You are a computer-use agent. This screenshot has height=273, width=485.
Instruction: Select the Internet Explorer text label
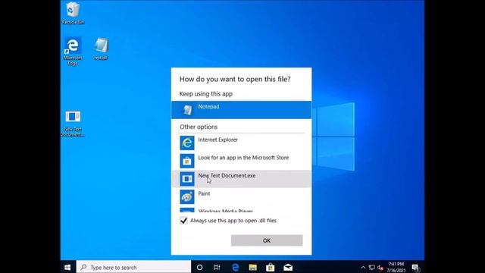(x=218, y=140)
